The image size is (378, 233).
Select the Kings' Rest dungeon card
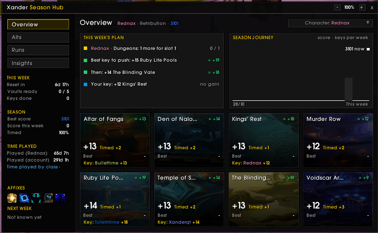tap(263, 140)
